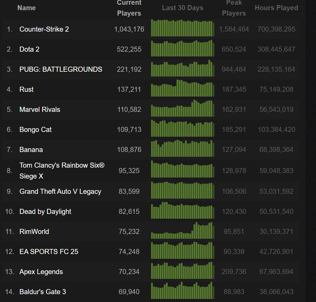The width and height of the screenshot is (316, 302).
Task: Open the PUBG: BATTLEGROUNDS game link
Action: point(61,69)
